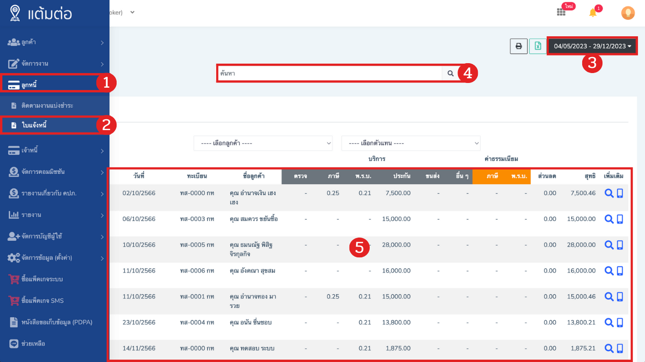Image resolution: width=645 pixels, height=362 pixels.
Task: Click the แต้มต่อ logo in sidebar
Action: click(x=41, y=13)
